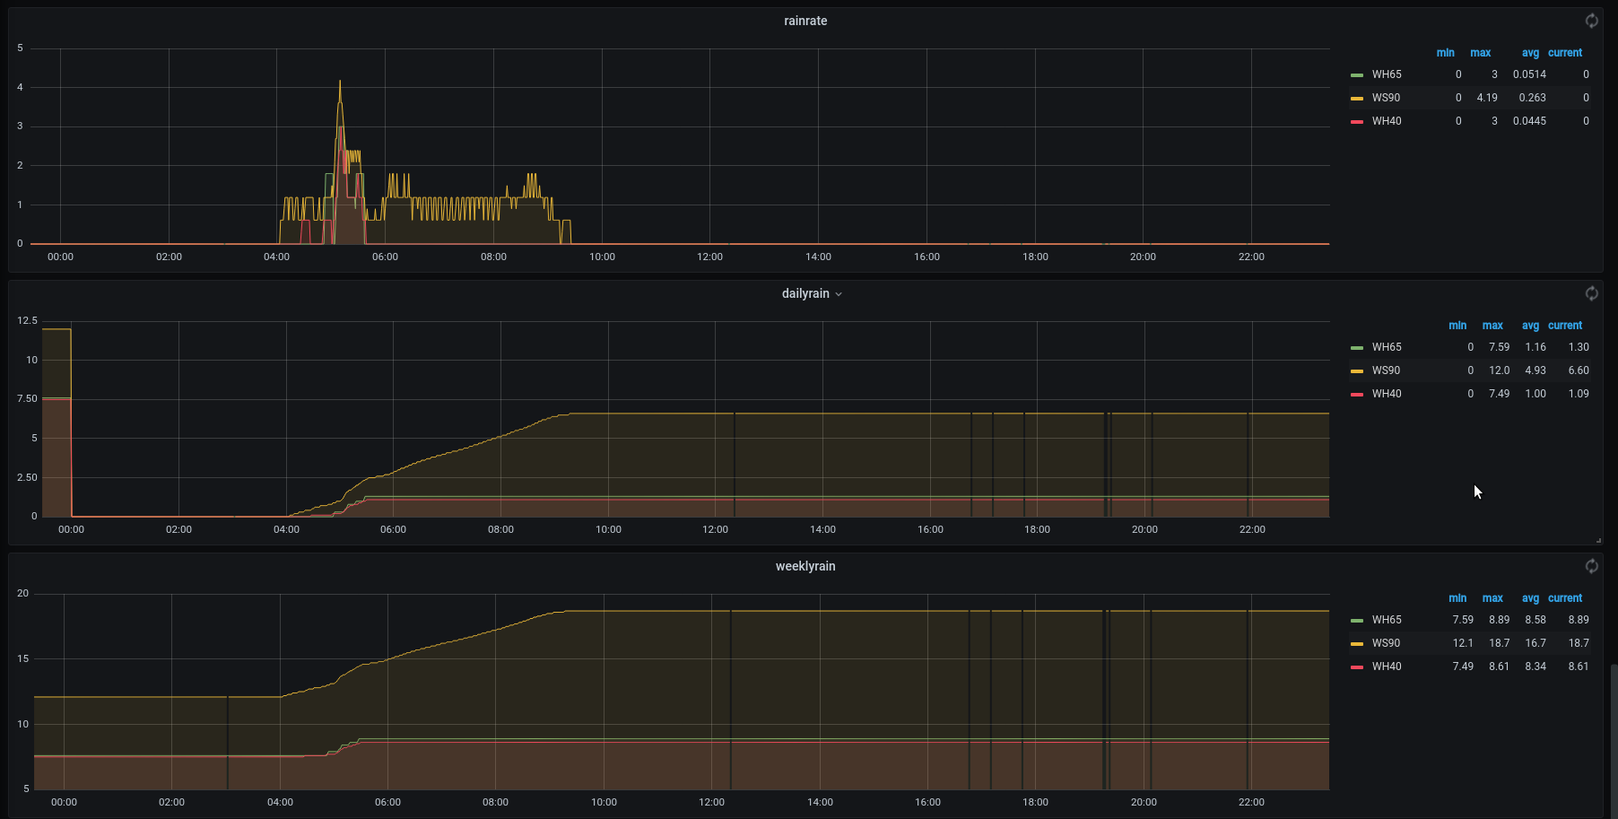Image resolution: width=1618 pixels, height=819 pixels.
Task: Sort weeklyrain legend by current column
Action: (1565, 598)
